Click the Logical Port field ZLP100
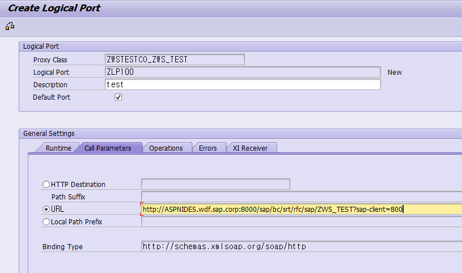The height and width of the screenshot is (273, 462). [243, 72]
